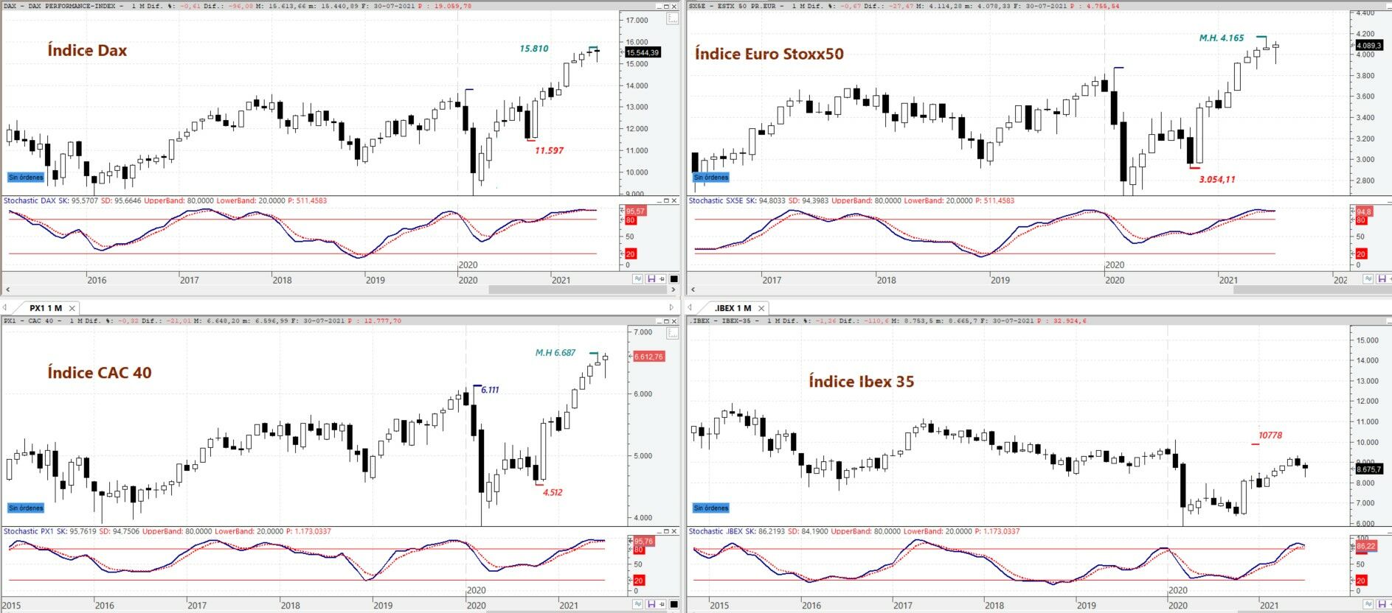Viewport: 1392px width, 613px height.
Task: Select the Índice Euro Stoxx50 title annotation
Action: pyautogui.click(x=769, y=54)
